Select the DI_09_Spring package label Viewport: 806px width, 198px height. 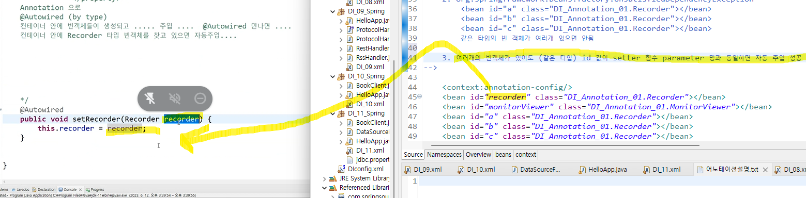tap(366, 11)
